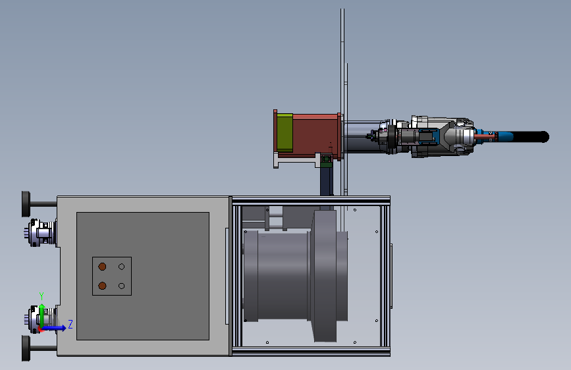Select the lower black leveling foot on cabinet
This screenshot has height=370, width=571.
26,348
